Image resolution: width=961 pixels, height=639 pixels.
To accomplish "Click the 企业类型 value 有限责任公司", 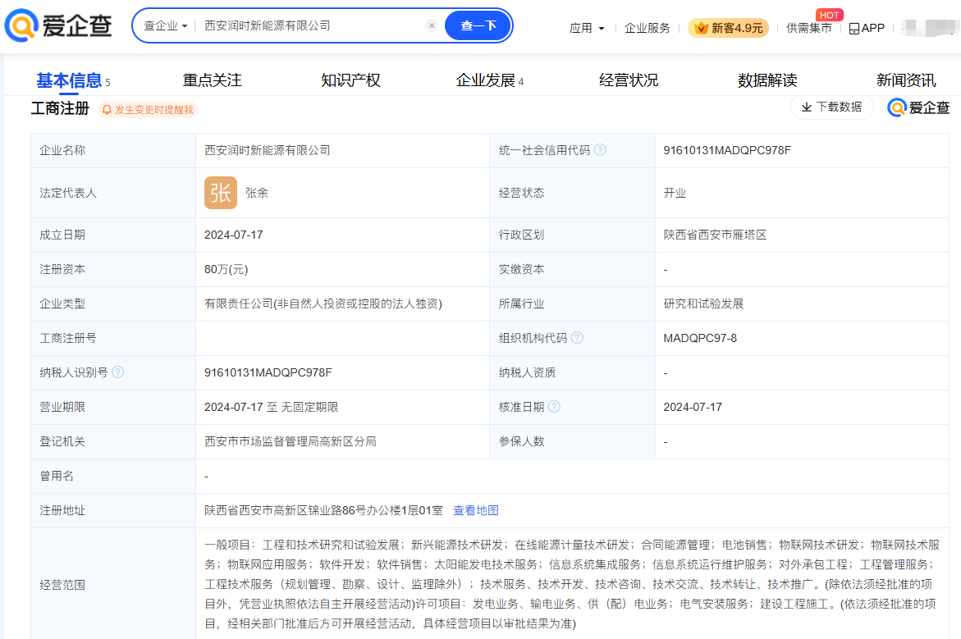I will pyautogui.click(x=323, y=304).
